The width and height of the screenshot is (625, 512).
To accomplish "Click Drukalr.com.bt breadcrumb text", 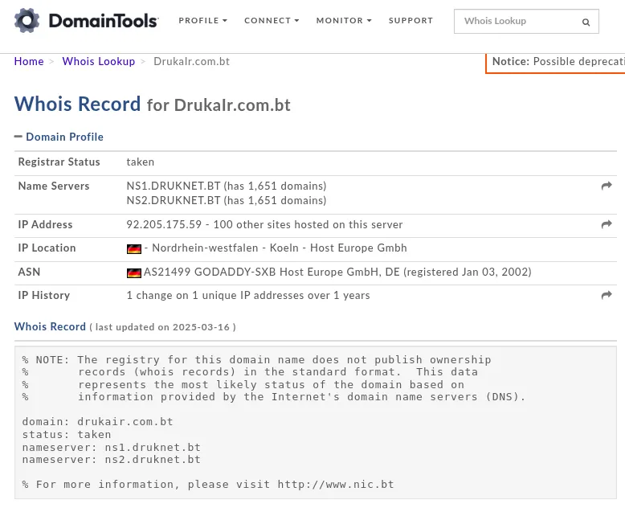I will (192, 61).
